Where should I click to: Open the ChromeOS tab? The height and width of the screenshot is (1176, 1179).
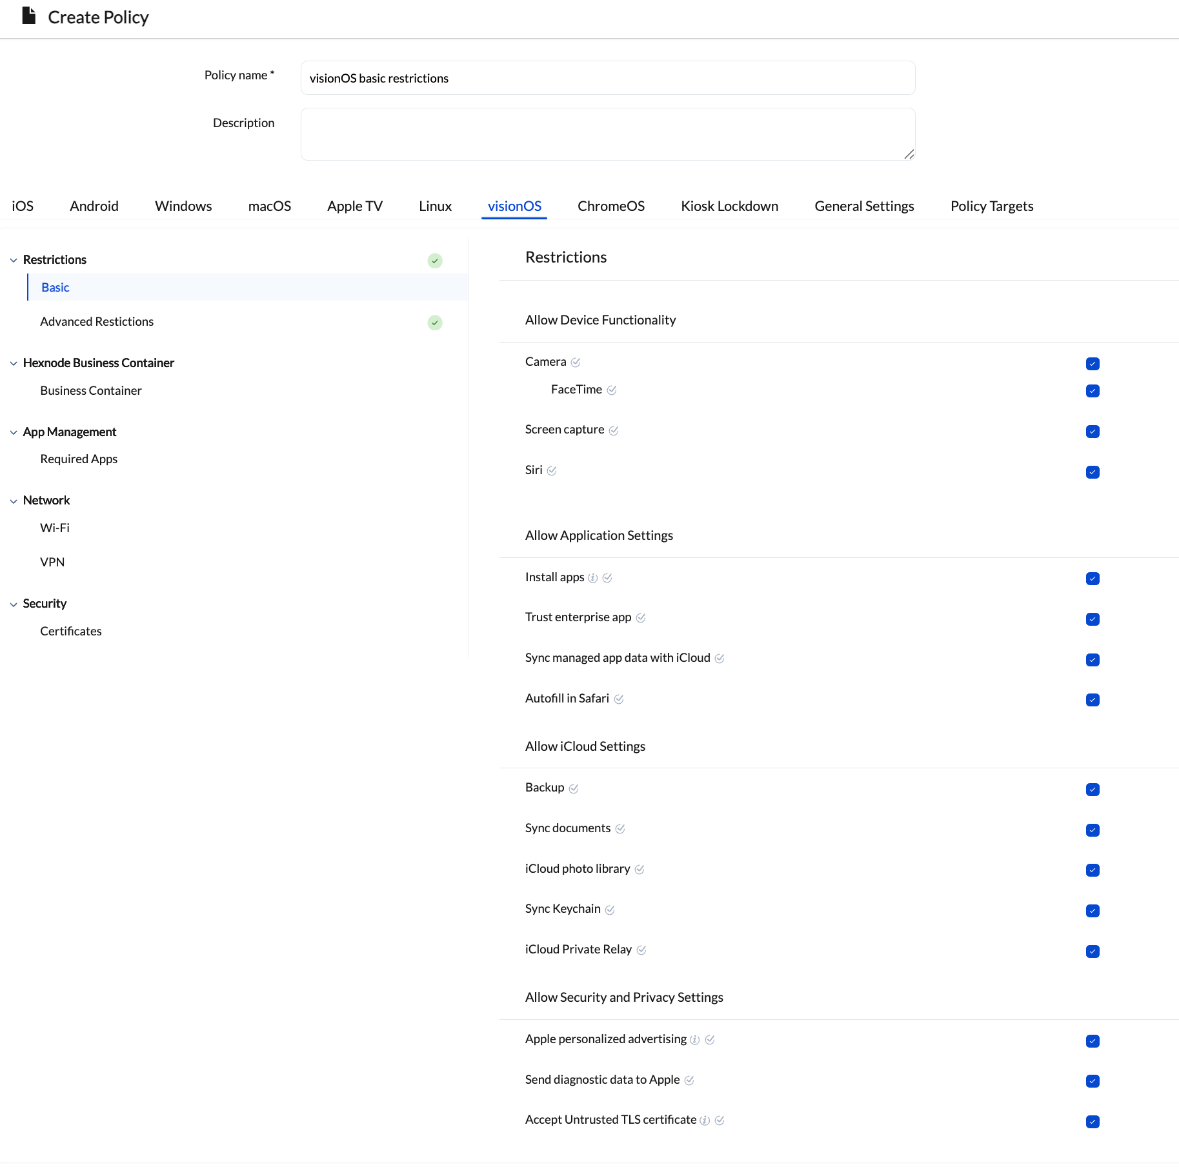click(611, 206)
